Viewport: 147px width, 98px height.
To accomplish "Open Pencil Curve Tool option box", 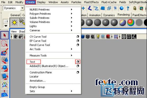I will click(x=78, y=45).
